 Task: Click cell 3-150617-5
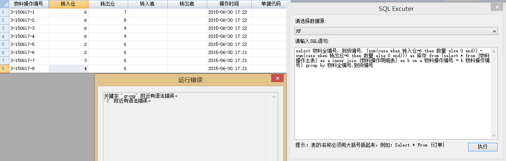coord(29,45)
